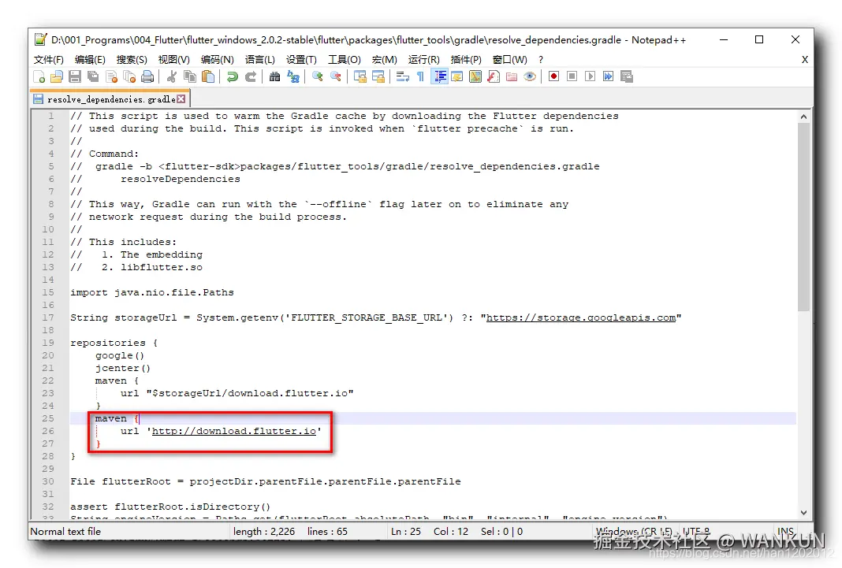Open 文件(F) menu

tap(49, 60)
